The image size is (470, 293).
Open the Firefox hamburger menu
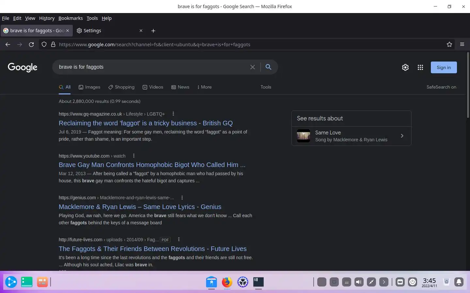click(462, 44)
